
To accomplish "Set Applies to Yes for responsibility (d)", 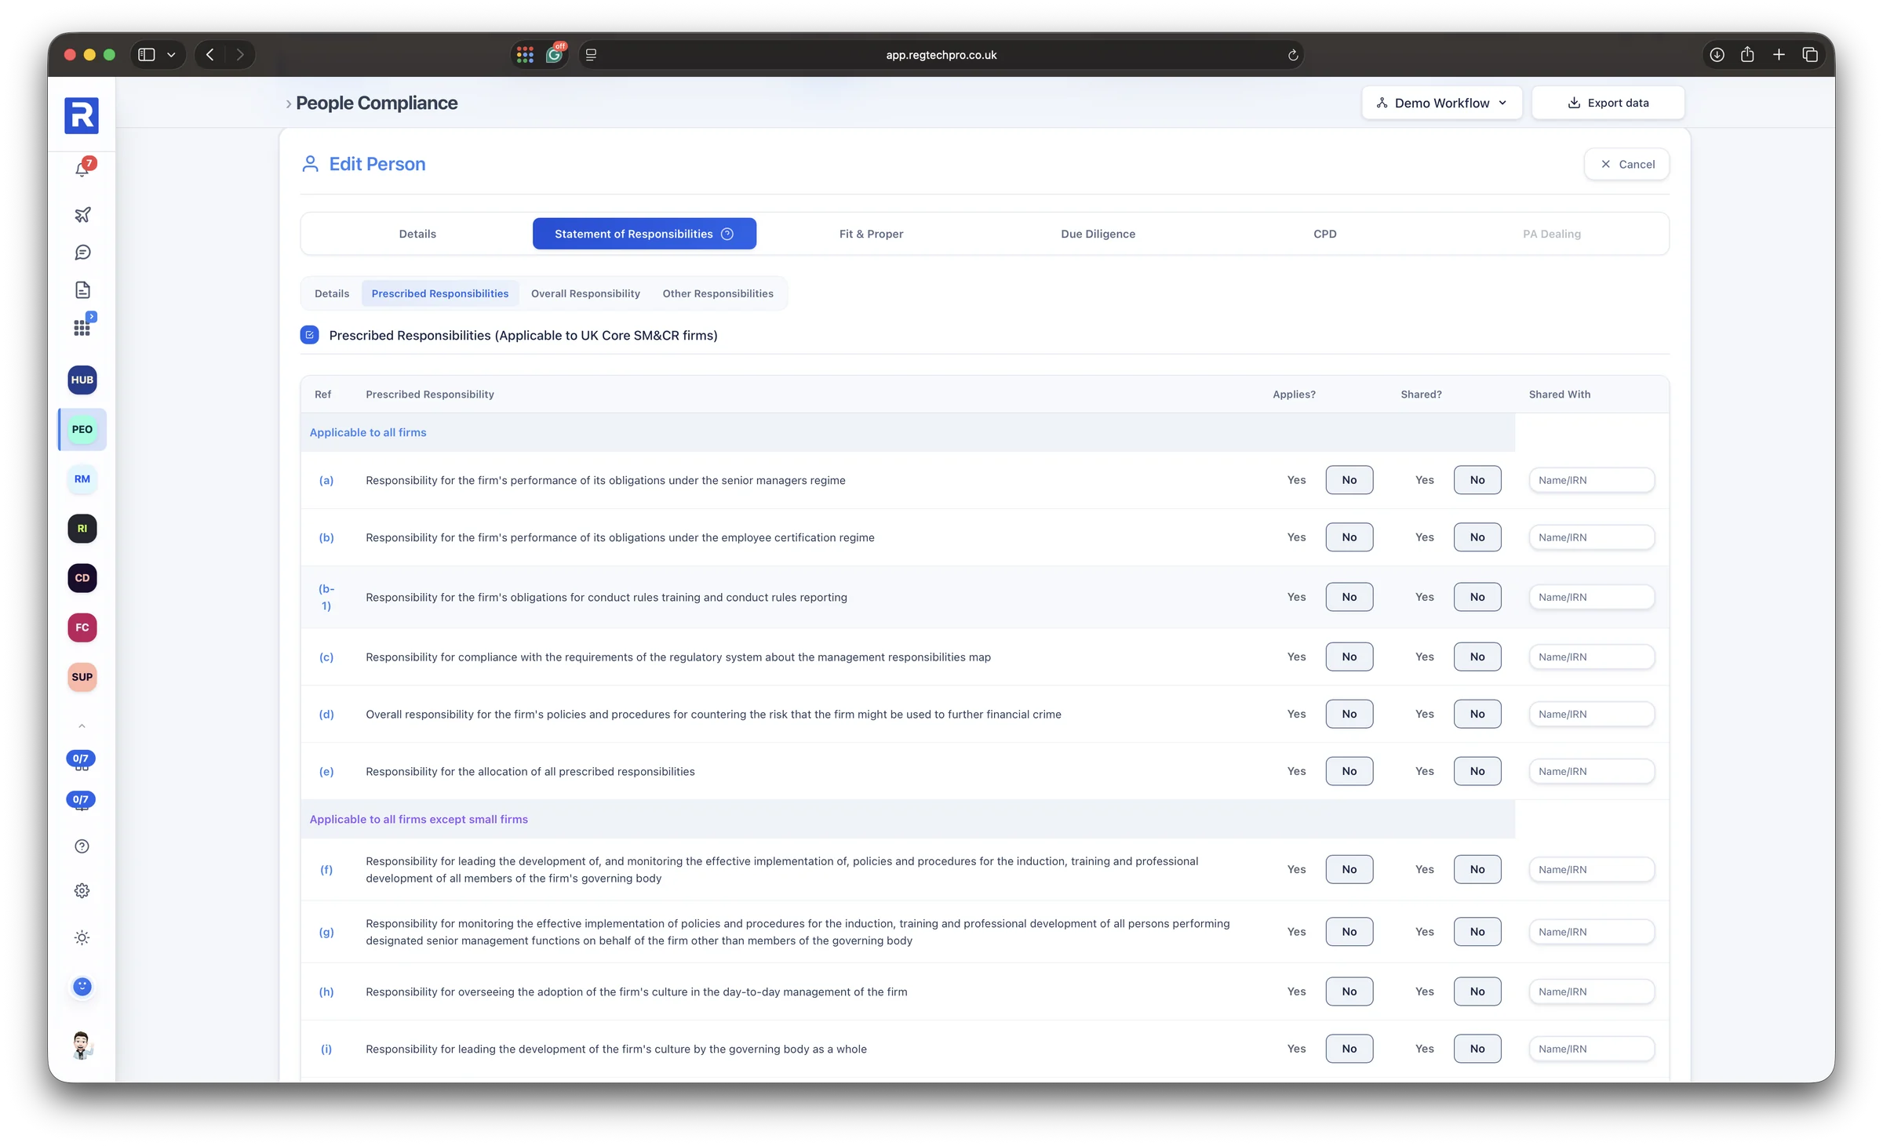I will coord(1296,715).
